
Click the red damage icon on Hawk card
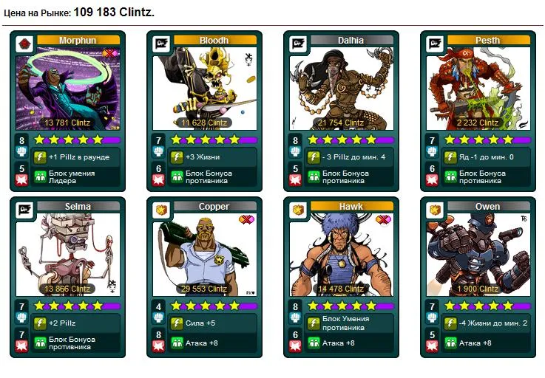[x=295, y=346]
